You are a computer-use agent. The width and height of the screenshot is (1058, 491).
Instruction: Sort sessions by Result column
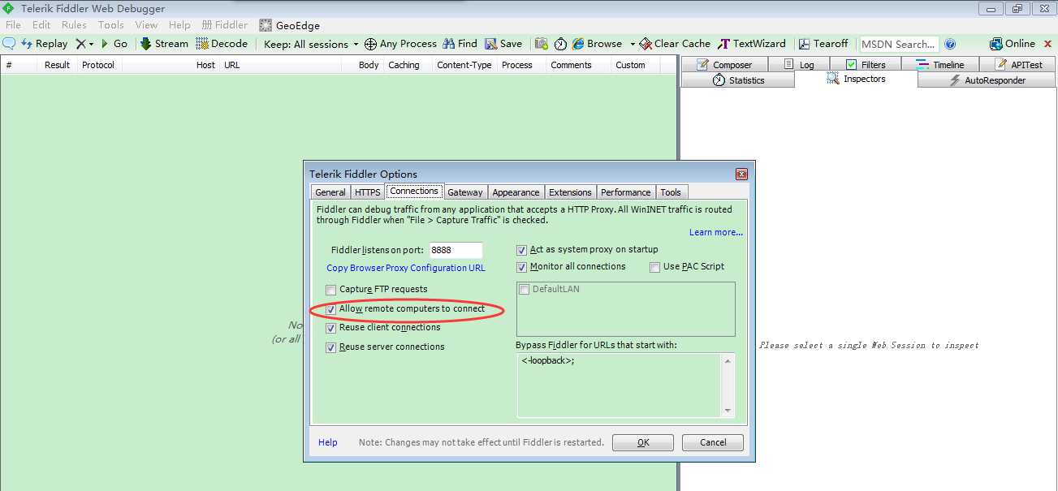(57, 65)
